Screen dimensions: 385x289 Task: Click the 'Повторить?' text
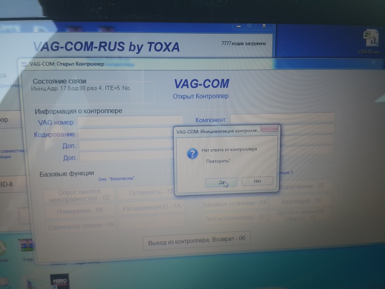tap(218, 161)
